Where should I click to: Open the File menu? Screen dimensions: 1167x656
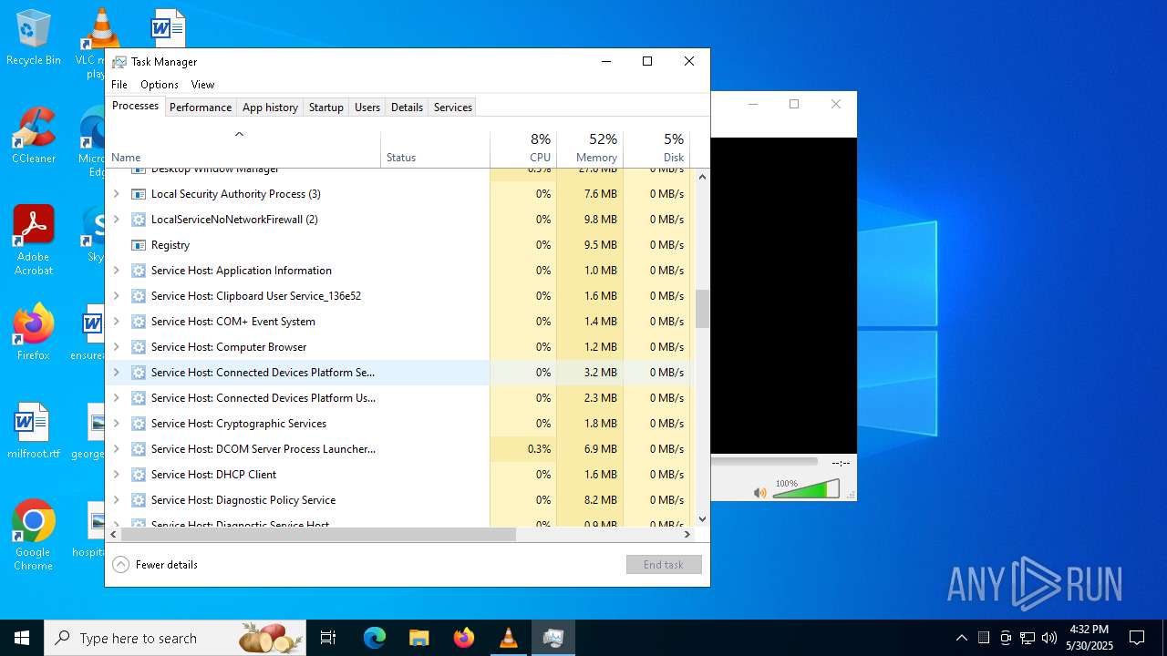pos(119,85)
